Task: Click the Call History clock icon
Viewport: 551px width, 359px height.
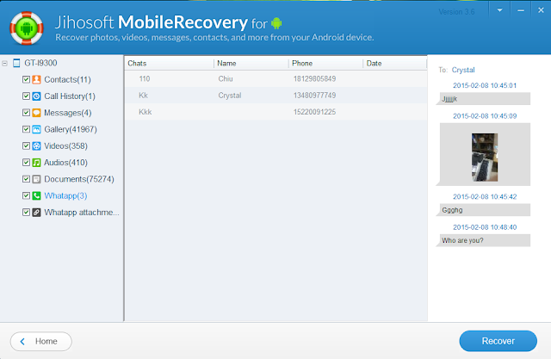Action: (x=36, y=96)
